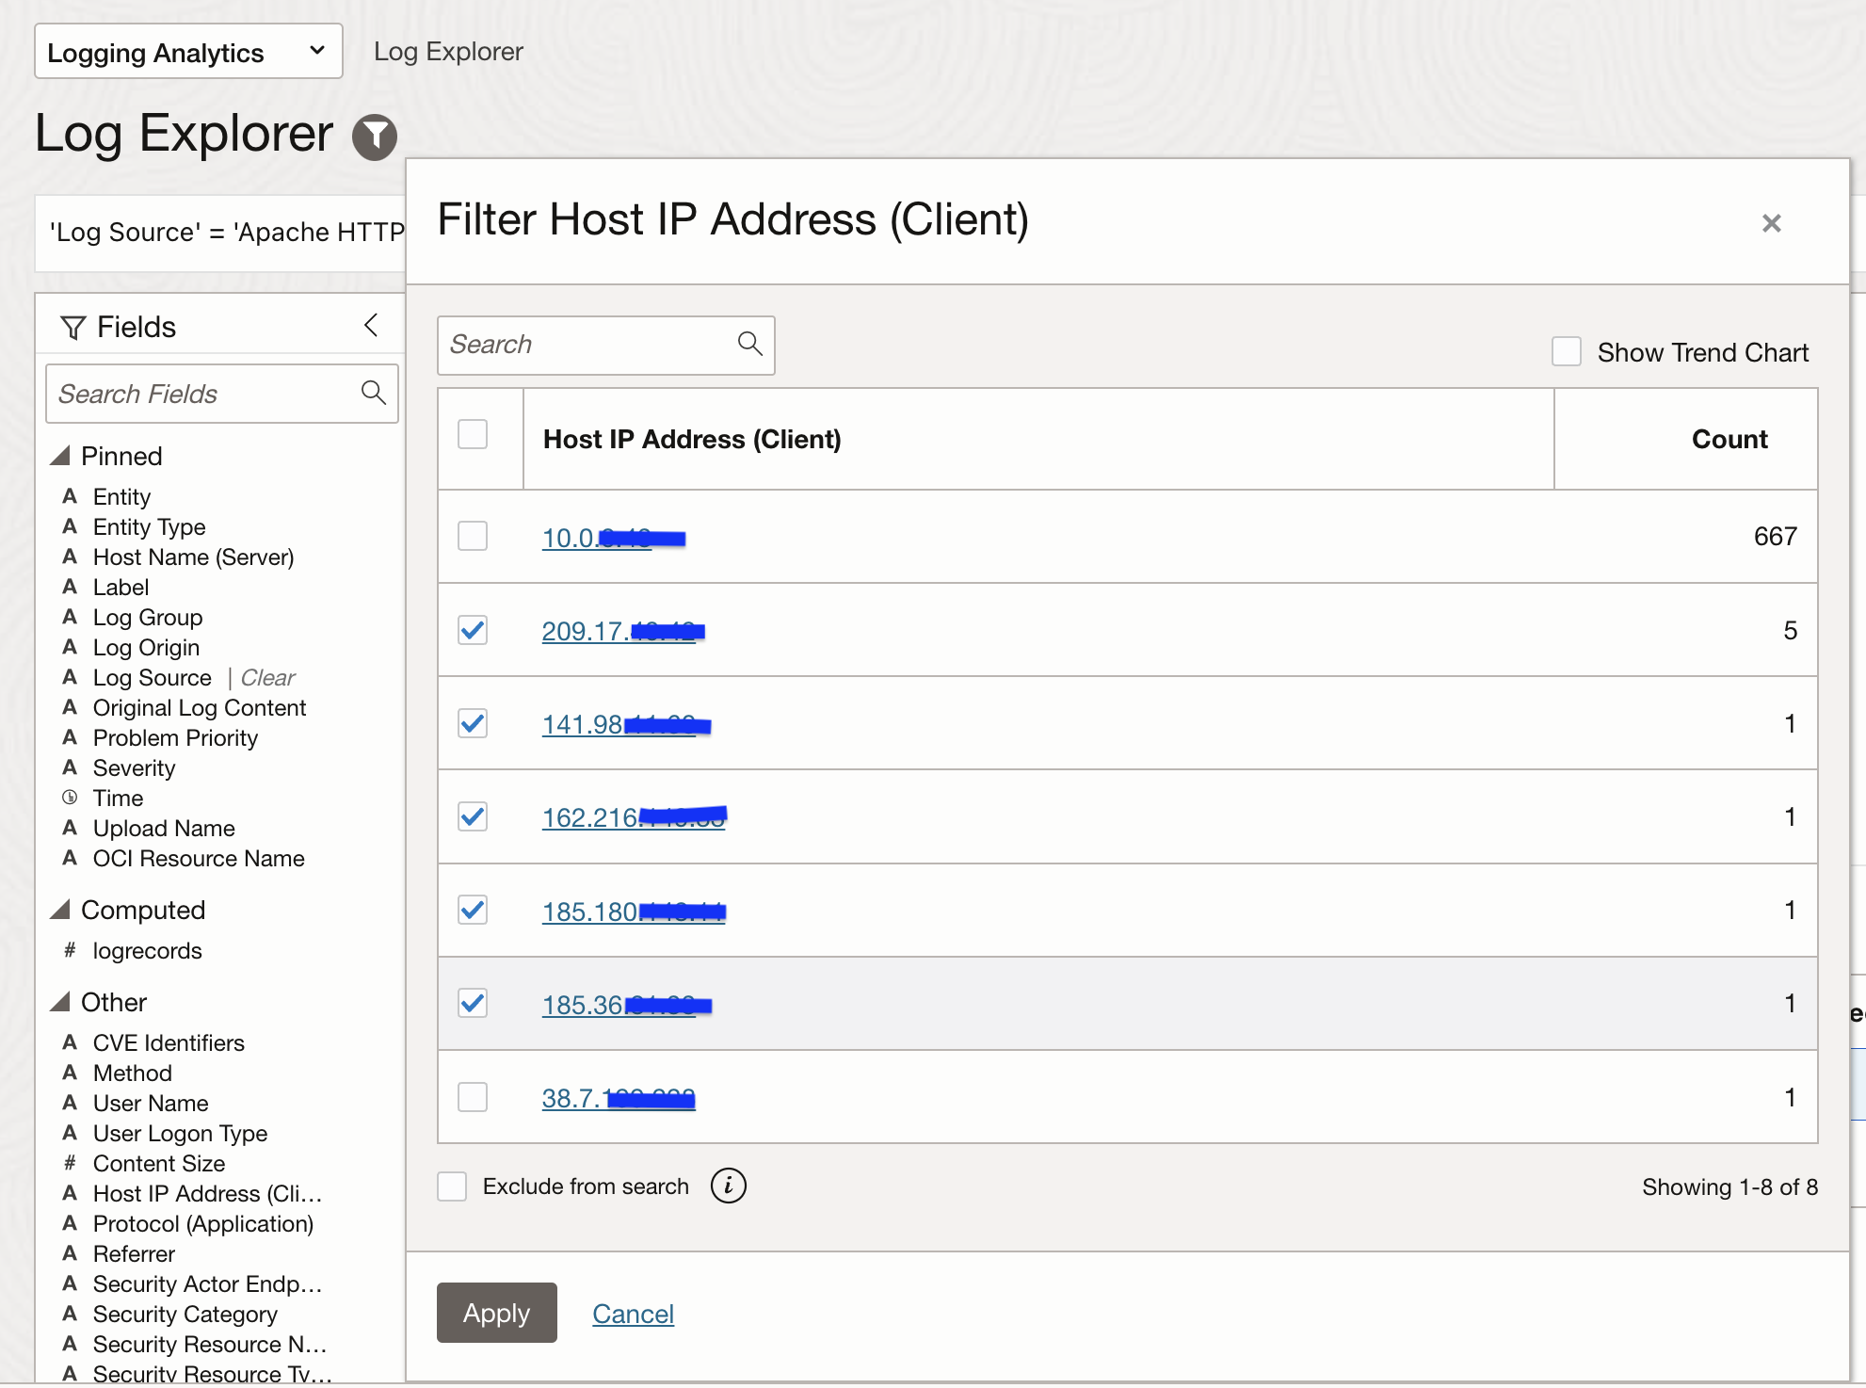Click the clock icon beside Time field

click(70, 798)
